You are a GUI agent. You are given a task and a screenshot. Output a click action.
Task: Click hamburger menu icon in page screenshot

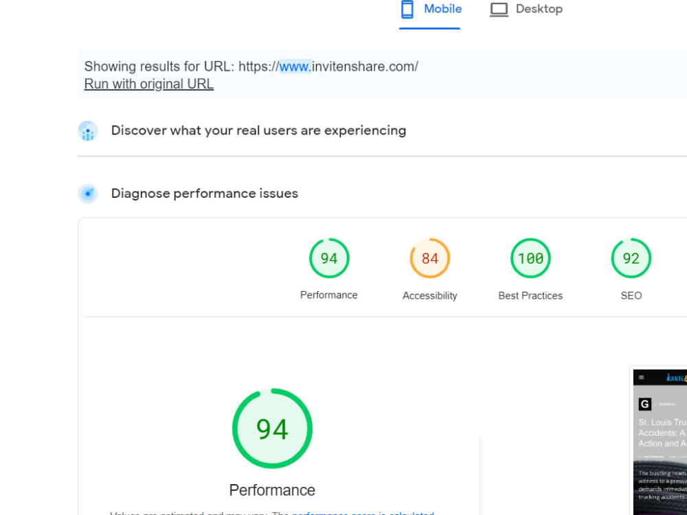pos(642,378)
